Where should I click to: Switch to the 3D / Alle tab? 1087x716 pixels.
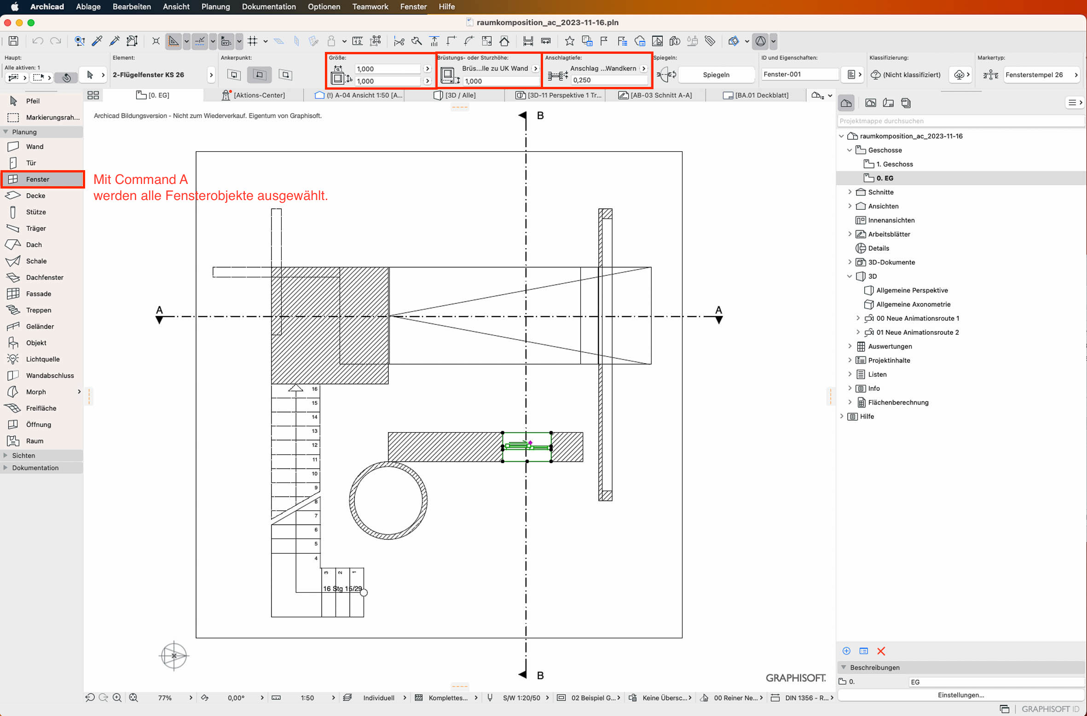coord(455,95)
